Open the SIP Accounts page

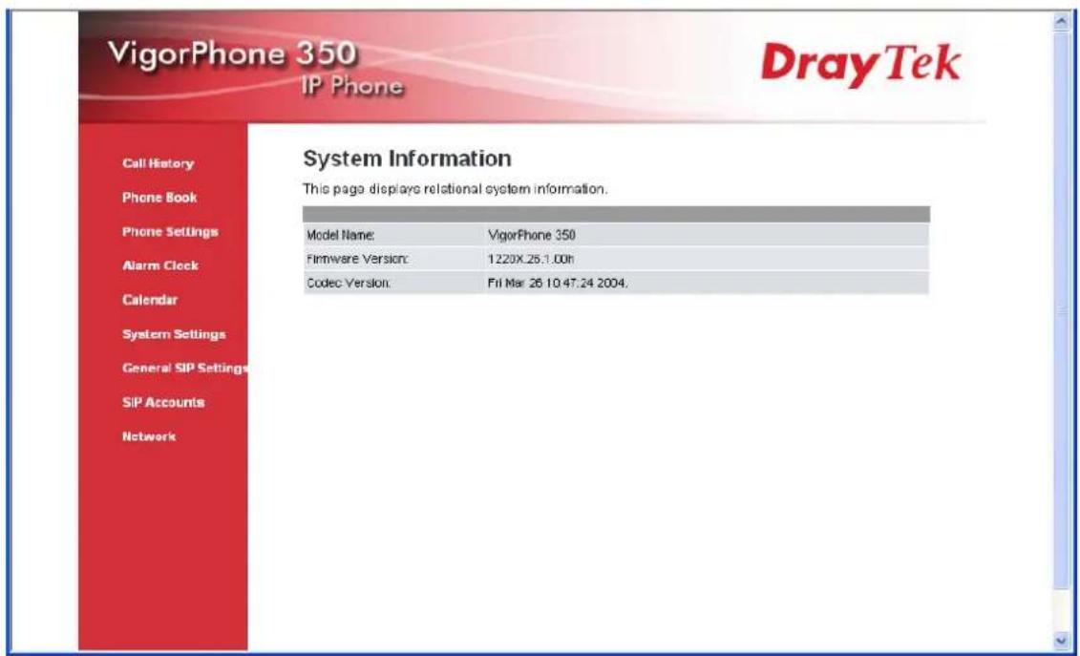coord(163,402)
